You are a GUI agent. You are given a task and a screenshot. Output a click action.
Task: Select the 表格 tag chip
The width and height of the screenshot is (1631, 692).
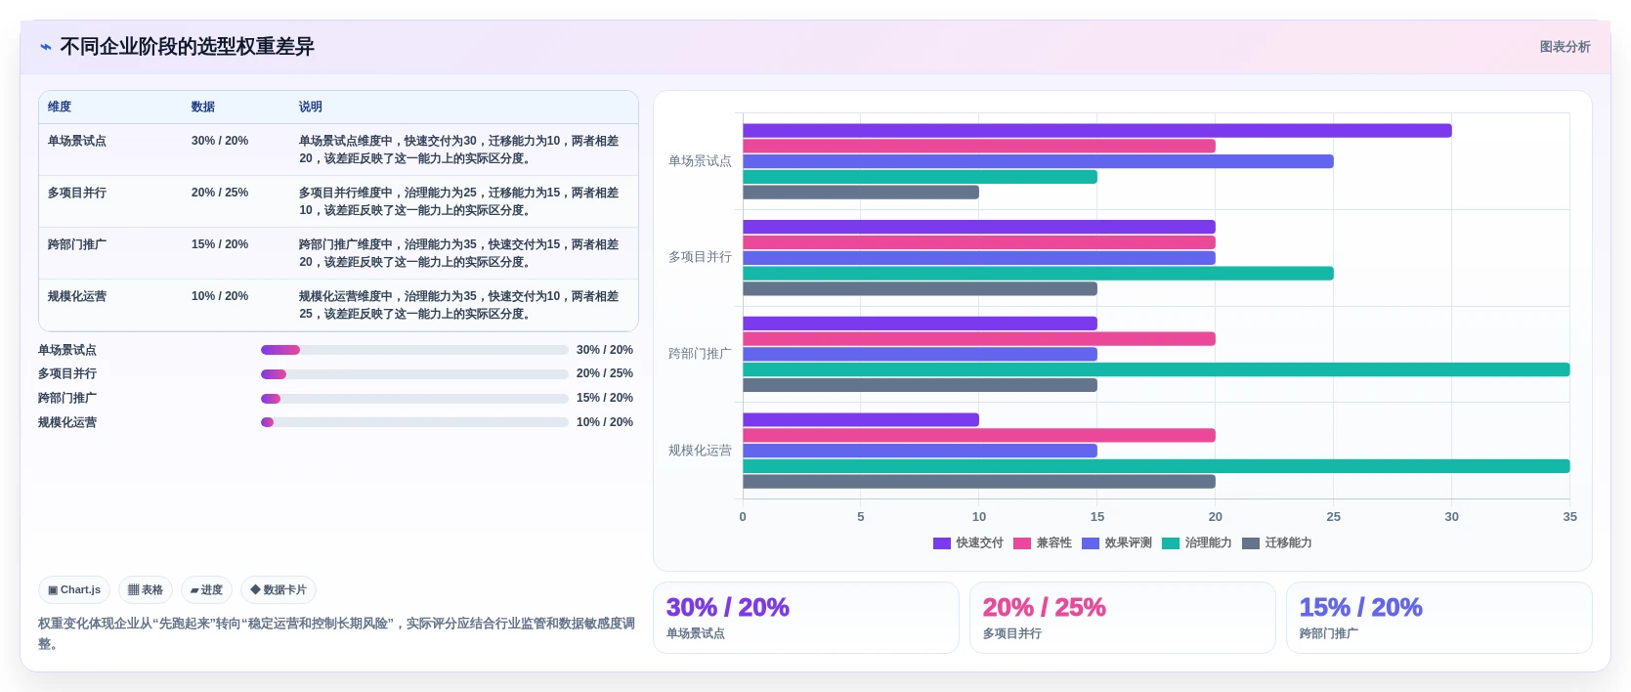[146, 589]
